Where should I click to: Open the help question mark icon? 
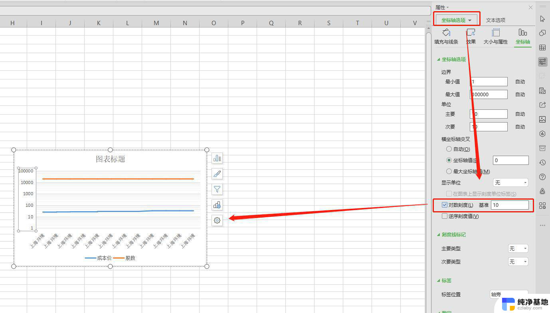tap(542, 177)
